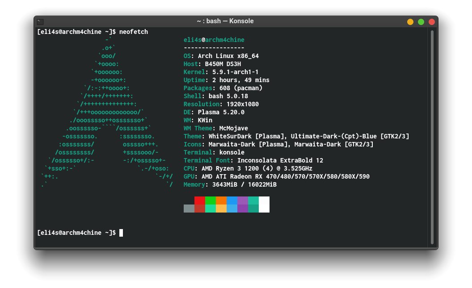Click 'Inconsolata ExtraBold 12' font text
This screenshot has width=472, height=288.
click(280, 160)
